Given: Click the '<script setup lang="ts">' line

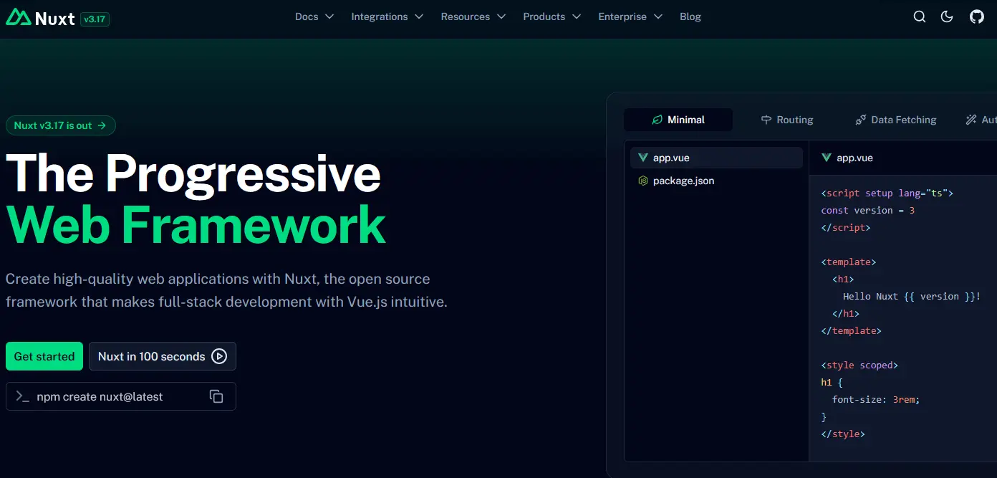Looking at the screenshot, I should pos(887,193).
